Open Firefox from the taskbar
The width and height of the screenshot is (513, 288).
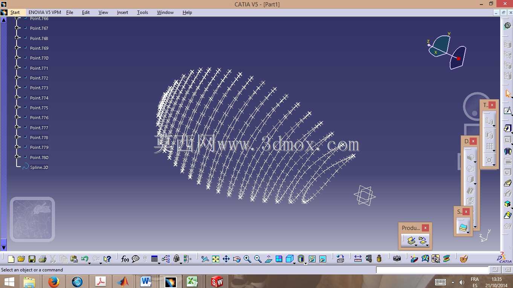coord(54,282)
